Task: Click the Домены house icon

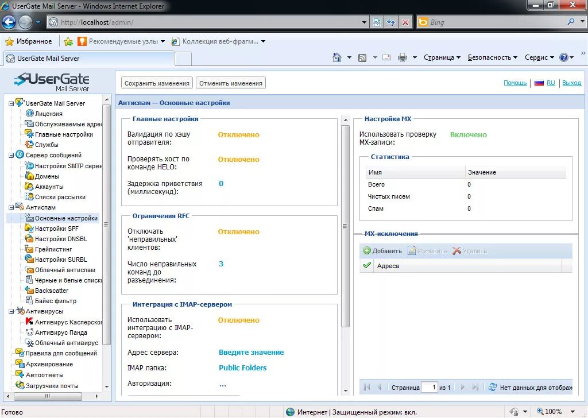Action: pyautogui.click(x=29, y=176)
